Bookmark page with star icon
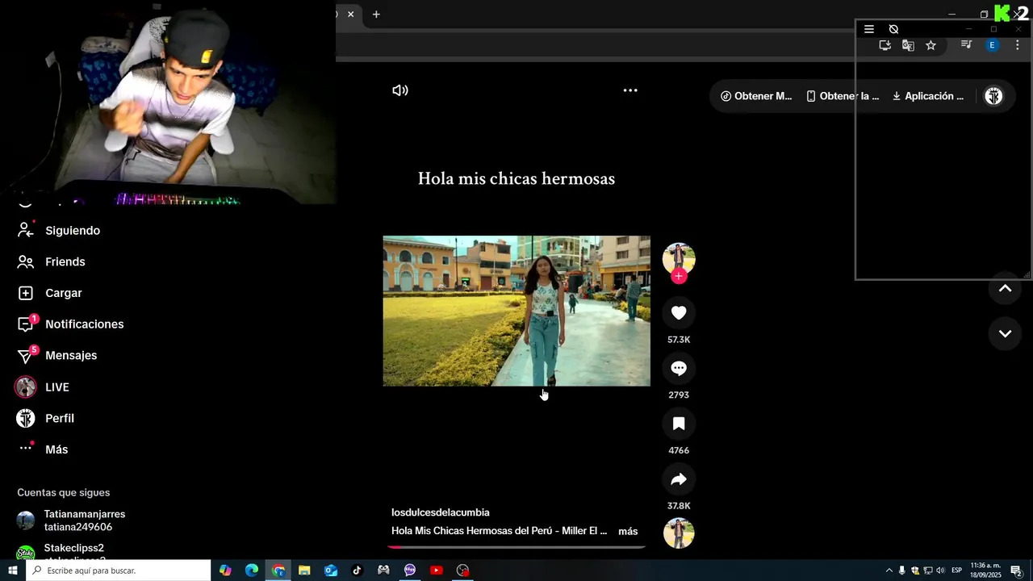Screen dimensions: 1033x581 tap(931, 46)
